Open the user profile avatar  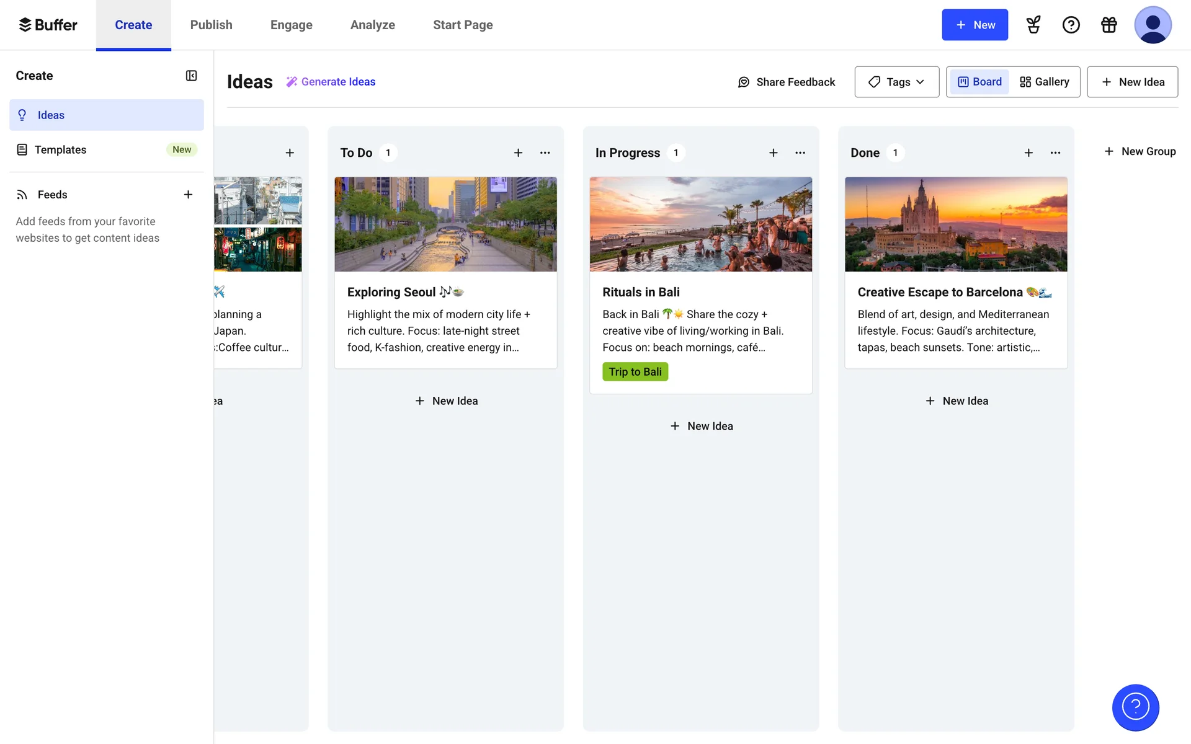(x=1153, y=25)
